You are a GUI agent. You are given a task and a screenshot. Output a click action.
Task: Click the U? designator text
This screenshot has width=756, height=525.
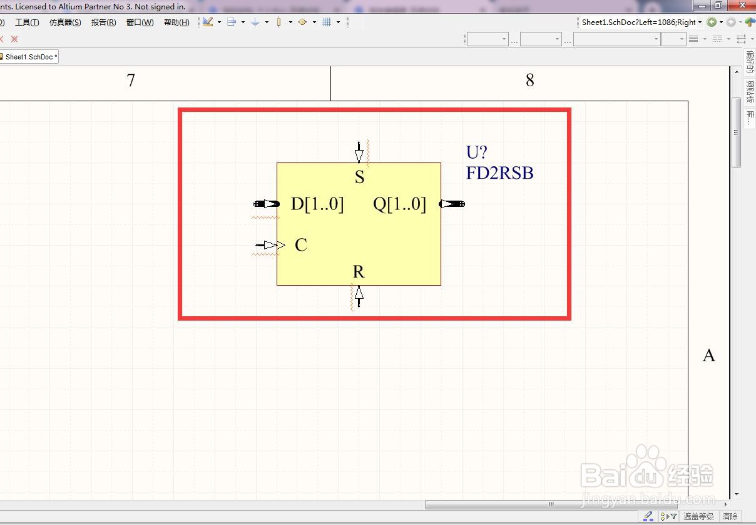tap(476, 152)
